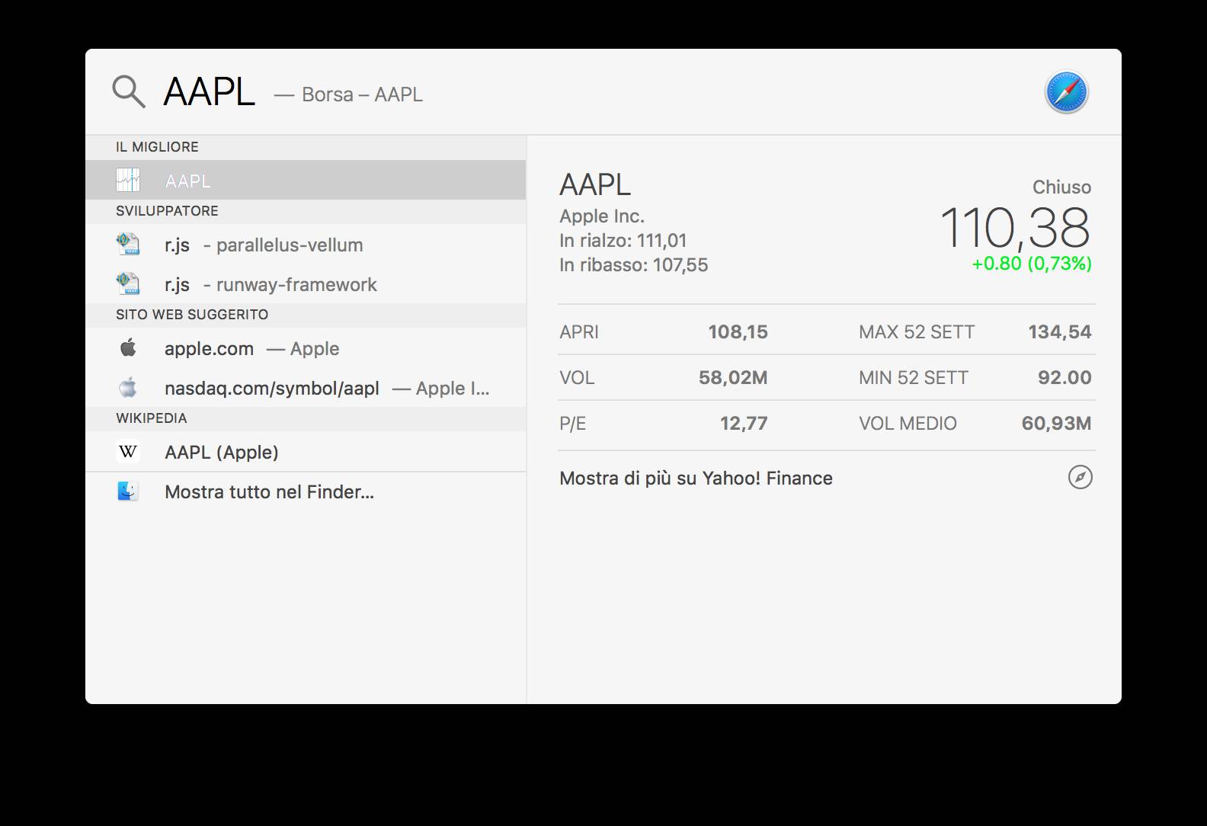Click the Apple logo icon beside apple.com
Viewport: 1207px width, 826px height.
tap(128, 348)
